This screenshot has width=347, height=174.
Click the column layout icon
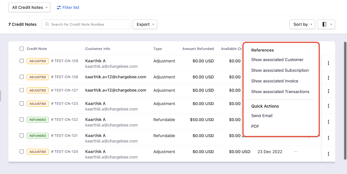tap(325, 24)
